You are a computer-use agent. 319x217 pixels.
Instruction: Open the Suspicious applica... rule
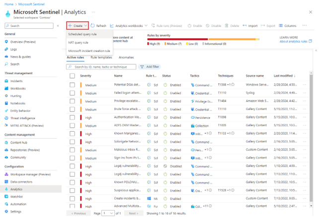pyautogui.click(x=127, y=190)
